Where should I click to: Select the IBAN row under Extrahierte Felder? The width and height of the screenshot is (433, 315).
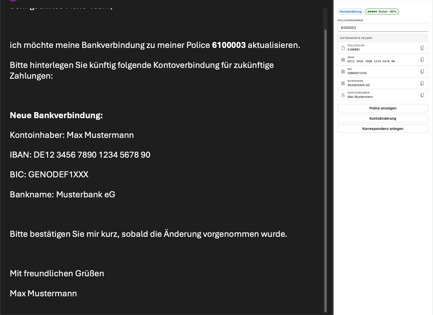click(379, 59)
